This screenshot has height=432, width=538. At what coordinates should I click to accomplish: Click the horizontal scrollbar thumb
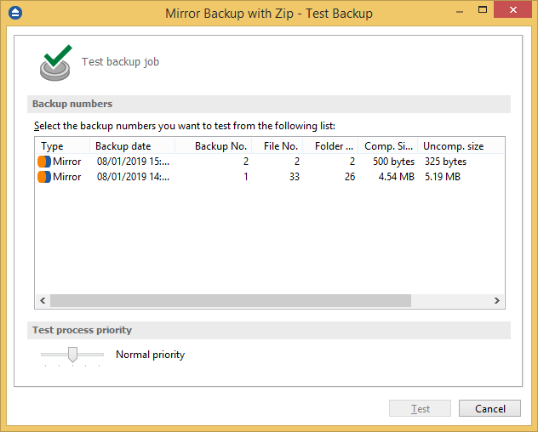click(231, 301)
